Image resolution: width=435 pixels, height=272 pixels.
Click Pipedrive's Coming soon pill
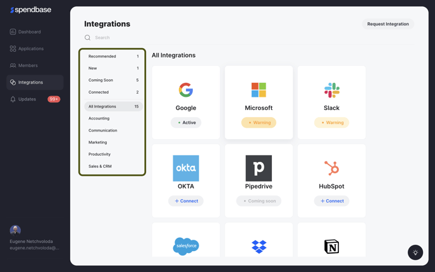259,201
